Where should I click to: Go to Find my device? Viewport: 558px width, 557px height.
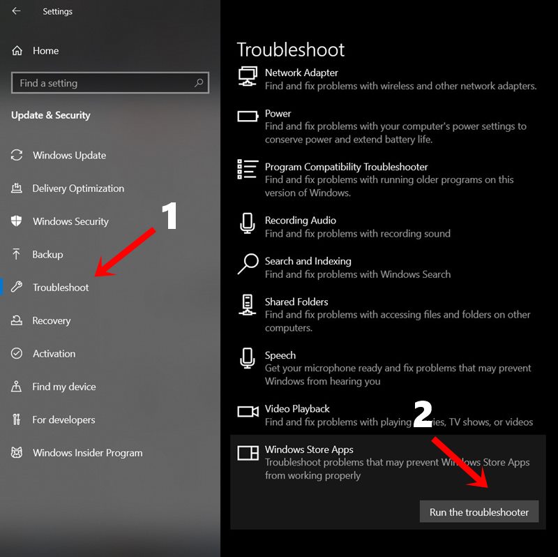(x=64, y=387)
